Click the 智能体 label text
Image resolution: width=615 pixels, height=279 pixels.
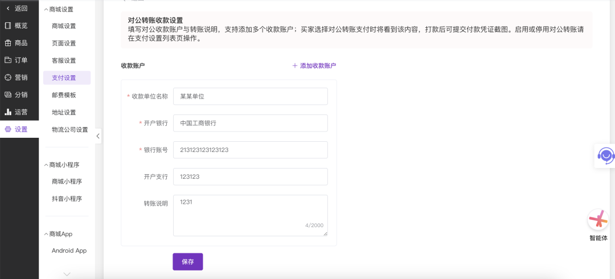[x=598, y=238]
